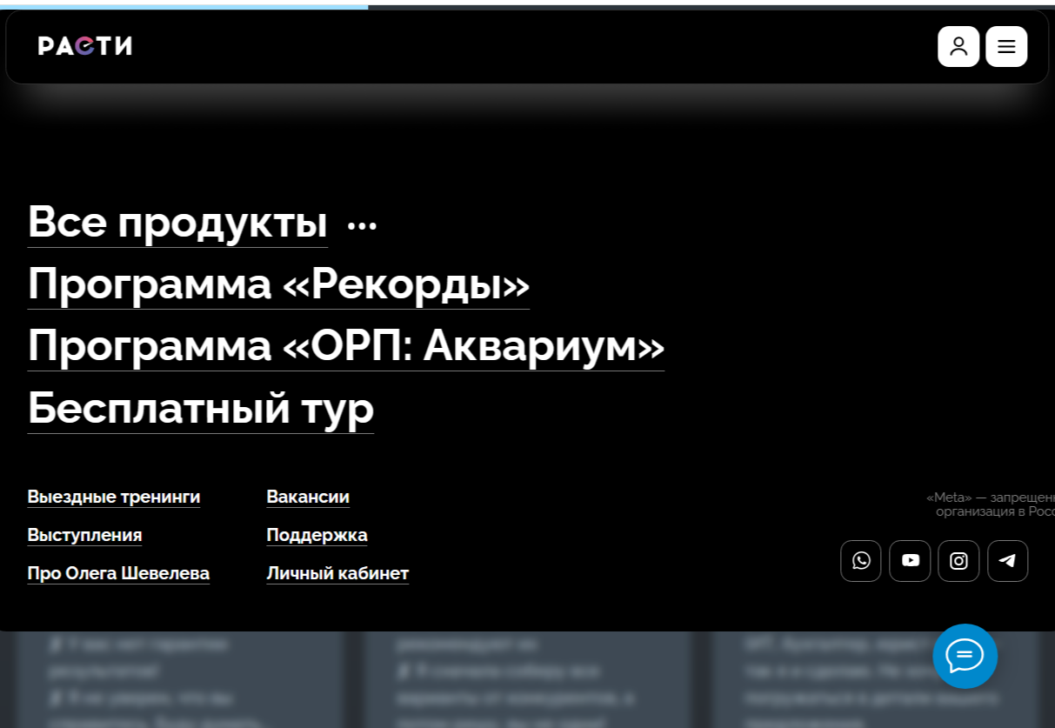Click the РАСТИ logo
This screenshot has height=728, width=1055.
[84, 46]
